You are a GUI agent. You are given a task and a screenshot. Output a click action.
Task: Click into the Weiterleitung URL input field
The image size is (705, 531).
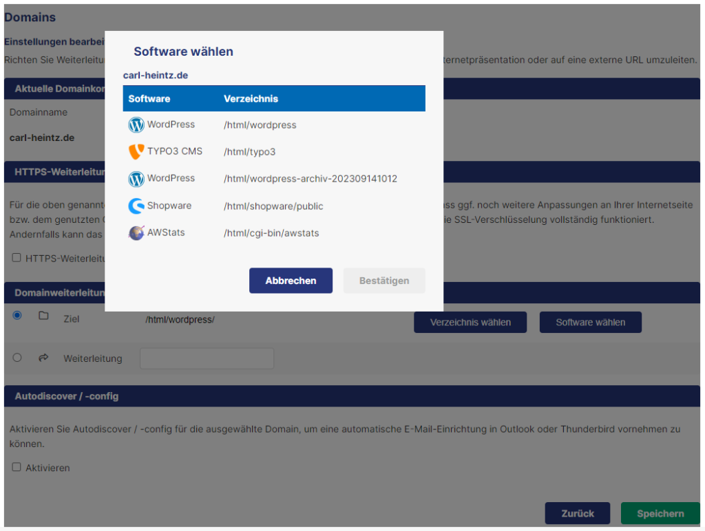[x=207, y=358]
